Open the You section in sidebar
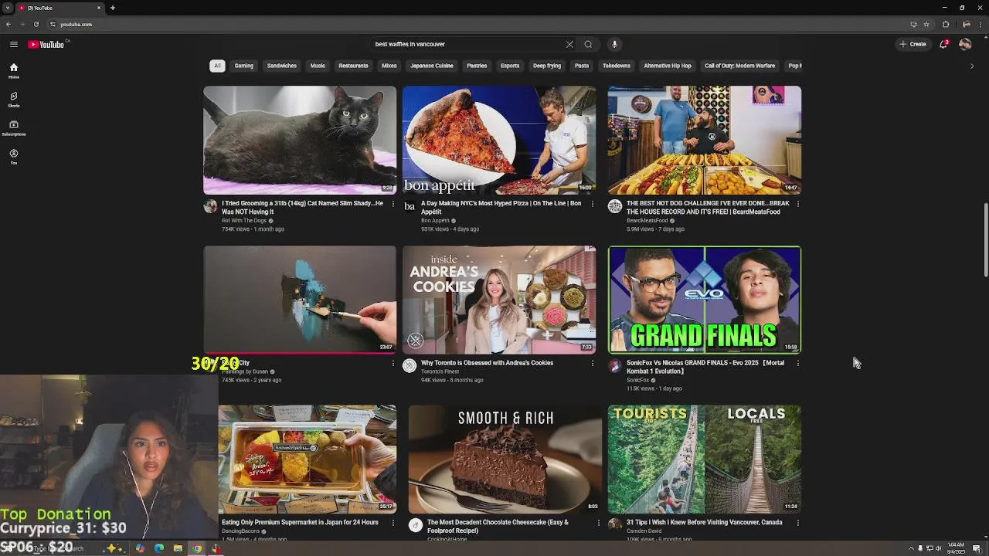989x556 pixels. click(x=13, y=157)
